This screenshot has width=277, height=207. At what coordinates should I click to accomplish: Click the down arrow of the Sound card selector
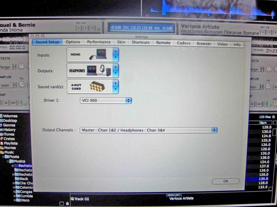(x=115, y=89)
